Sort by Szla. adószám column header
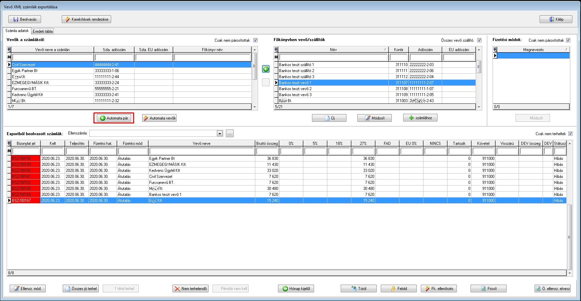 [x=114, y=50]
